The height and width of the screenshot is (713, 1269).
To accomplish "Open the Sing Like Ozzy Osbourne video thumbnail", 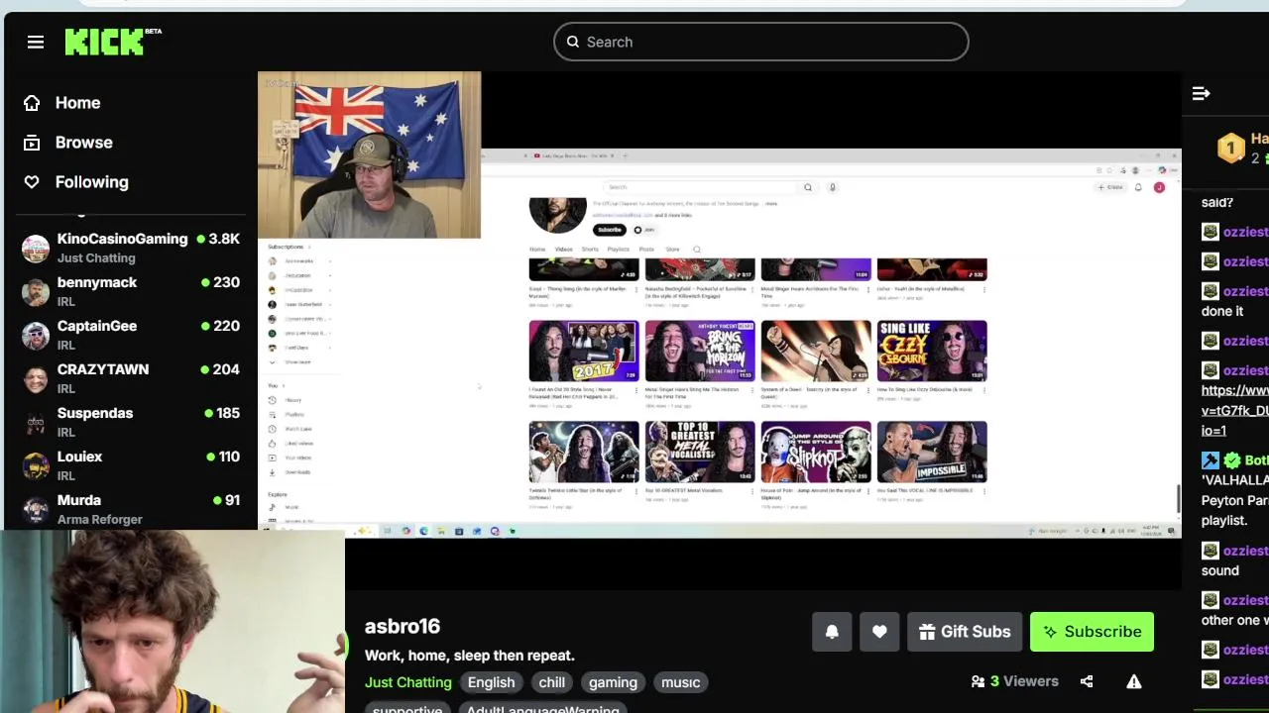I will (x=932, y=351).
